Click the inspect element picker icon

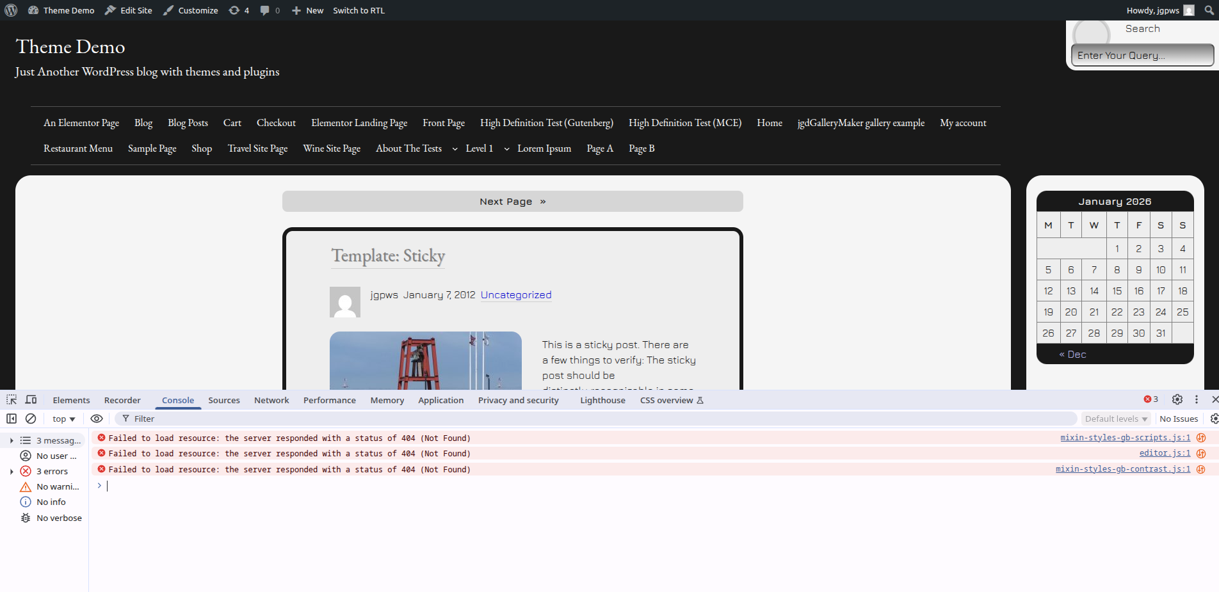[x=12, y=400]
